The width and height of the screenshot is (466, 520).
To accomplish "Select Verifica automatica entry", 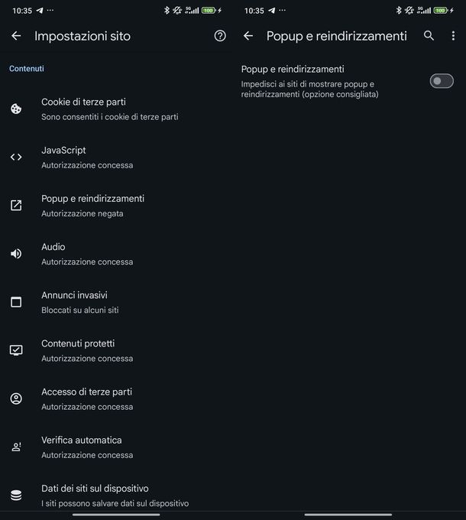I will (86, 447).
